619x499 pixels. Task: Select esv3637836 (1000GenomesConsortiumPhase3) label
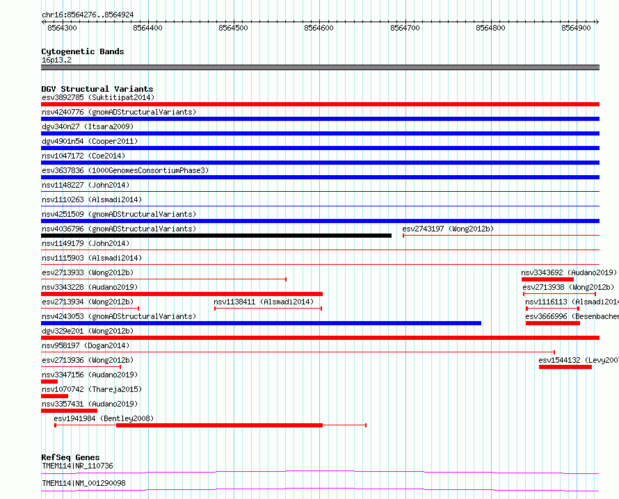(x=125, y=170)
